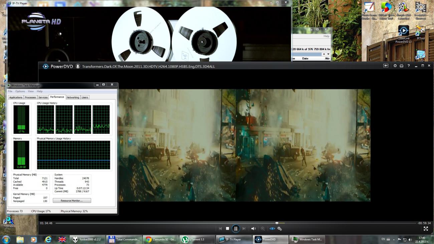434x244 pixels.
Task: Open Tcpview desktop shortcut
Action: (x=8, y=222)
